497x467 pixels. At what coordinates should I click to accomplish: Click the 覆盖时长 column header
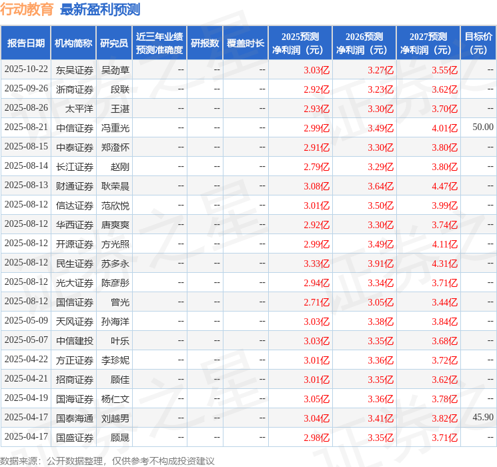(x=245, y=43)
